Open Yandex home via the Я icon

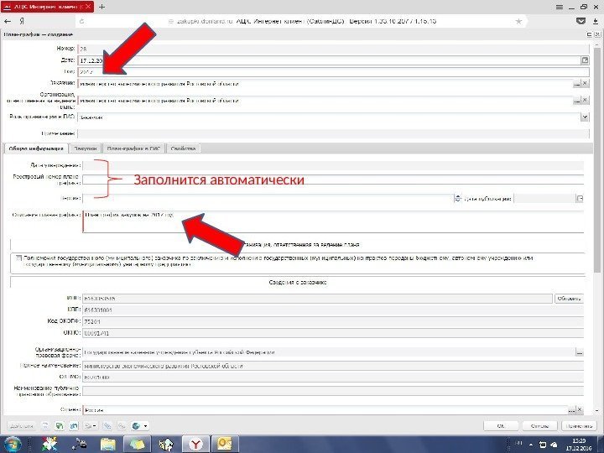(x=22, y=22)
